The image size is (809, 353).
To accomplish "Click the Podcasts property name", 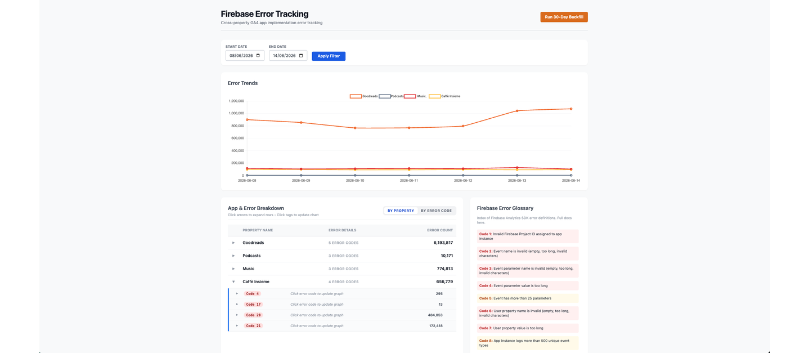I will tap(251, 256).
